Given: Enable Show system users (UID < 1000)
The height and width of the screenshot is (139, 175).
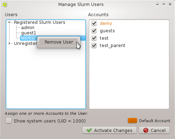Looking at the screenshot, I should [9, 121].
